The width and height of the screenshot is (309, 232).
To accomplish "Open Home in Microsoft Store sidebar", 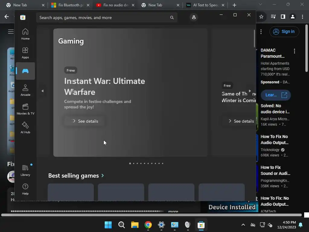I will [25, 34].
